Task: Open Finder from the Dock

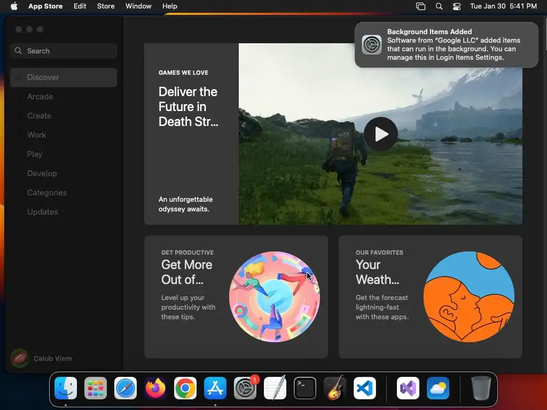Action: click(x=66, y=388)
